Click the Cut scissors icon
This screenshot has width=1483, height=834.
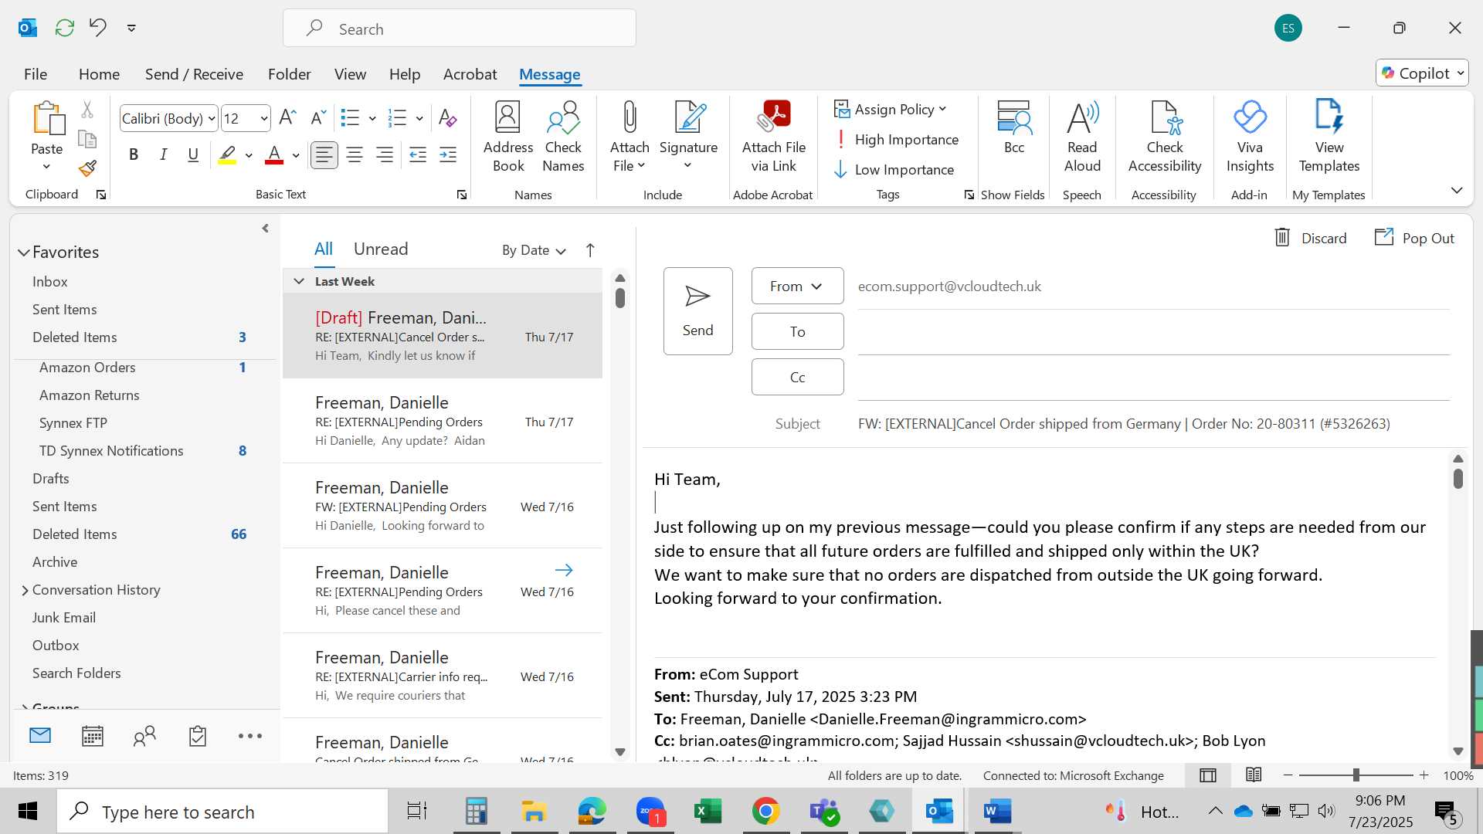point(87,110)
